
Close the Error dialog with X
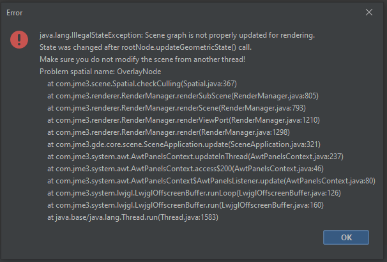[369, 12]
